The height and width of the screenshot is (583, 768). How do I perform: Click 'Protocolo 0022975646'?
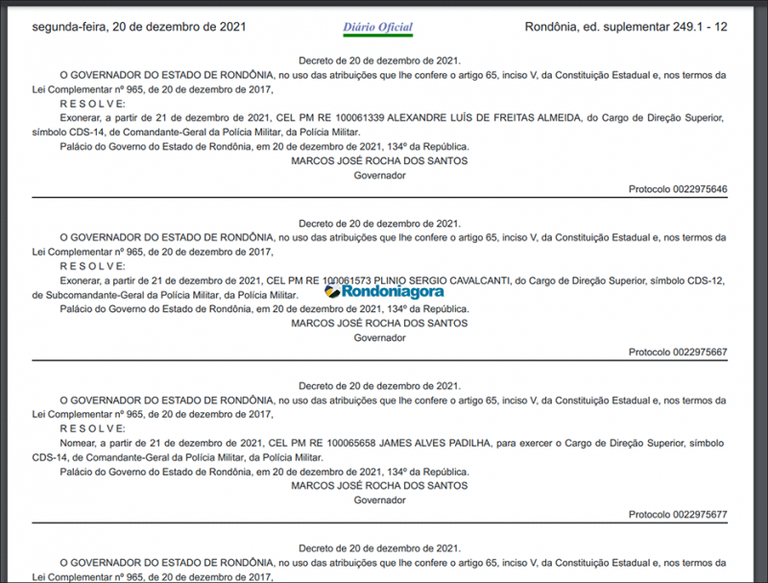tap(678, 189)
